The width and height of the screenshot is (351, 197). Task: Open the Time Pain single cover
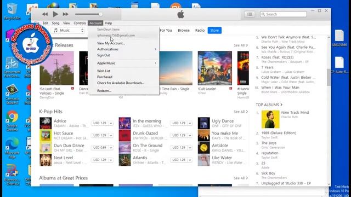[x=175, y=68]
